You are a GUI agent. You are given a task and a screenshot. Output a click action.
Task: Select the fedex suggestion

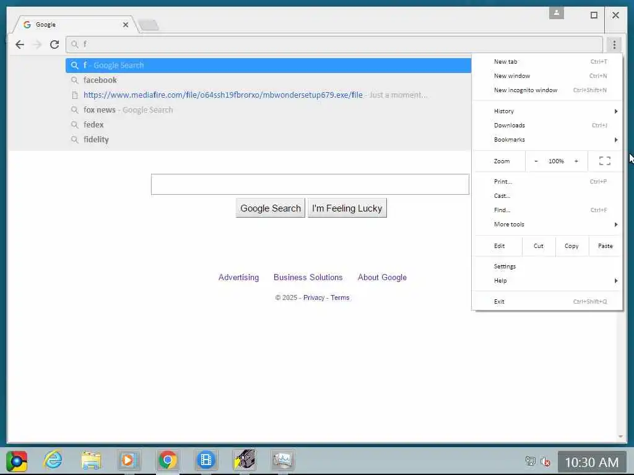[269, 124]
